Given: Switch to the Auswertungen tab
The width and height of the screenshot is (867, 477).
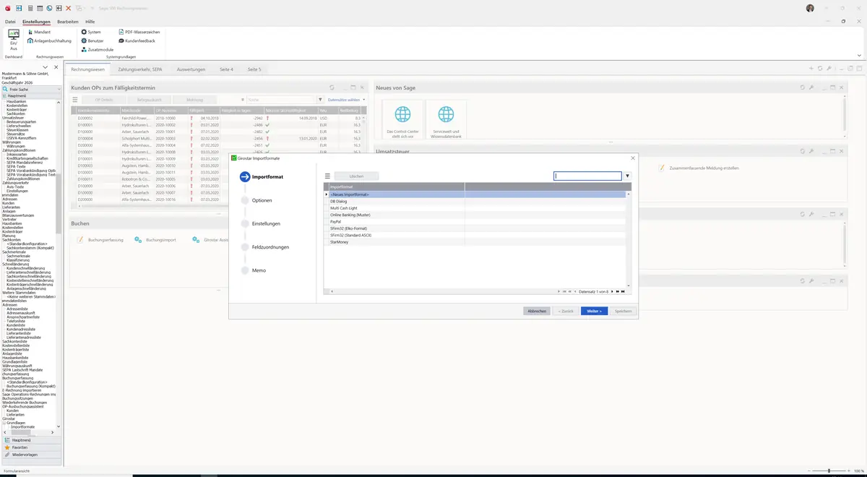Looking at the screenshot, I should pos(191,69).
